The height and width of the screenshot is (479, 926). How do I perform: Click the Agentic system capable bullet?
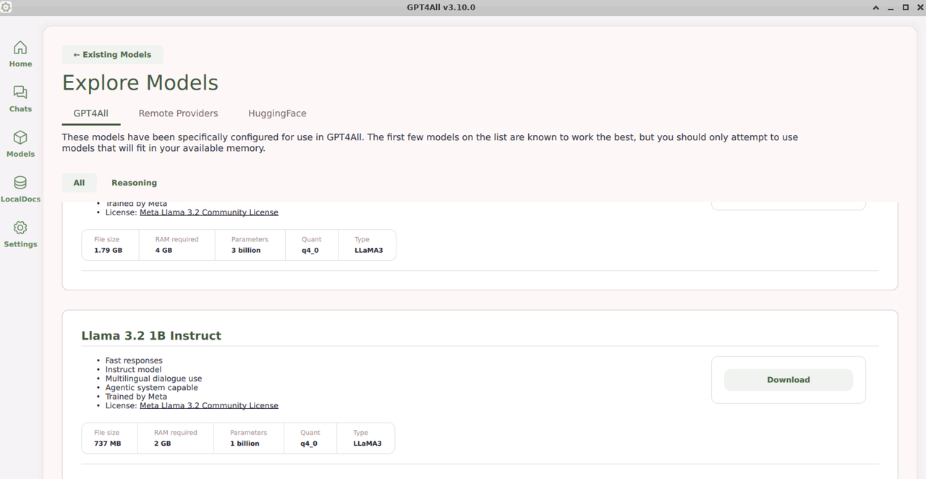tap(151, 388)
